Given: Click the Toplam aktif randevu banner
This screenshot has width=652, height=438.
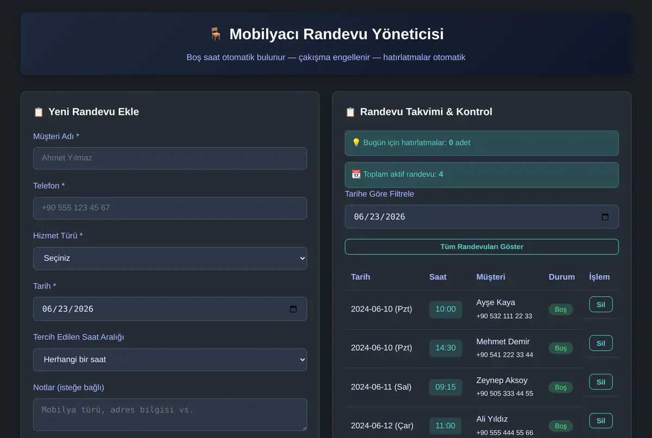Looking at the screenshot, I should [x=482, y=174].
